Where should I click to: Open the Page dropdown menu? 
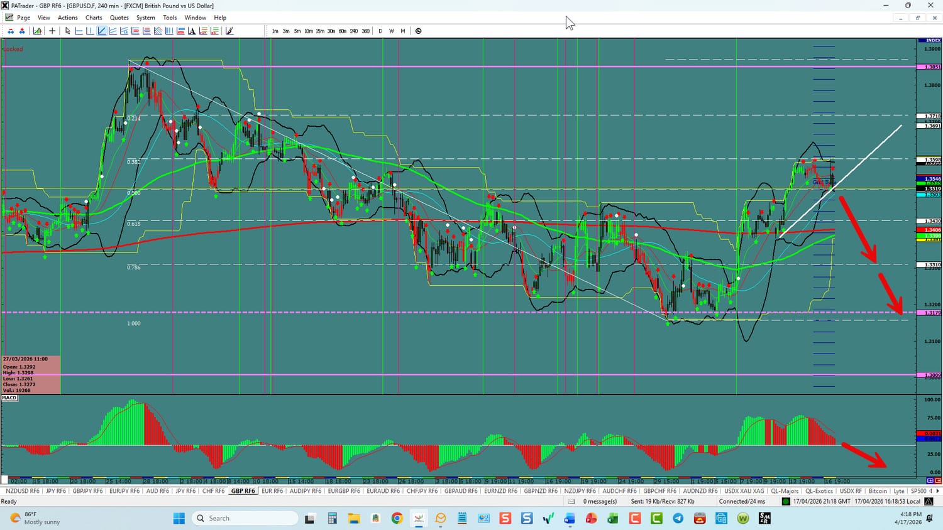[x=23, y=18]
